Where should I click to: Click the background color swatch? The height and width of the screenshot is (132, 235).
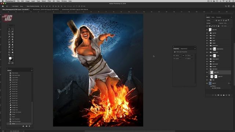12,60
